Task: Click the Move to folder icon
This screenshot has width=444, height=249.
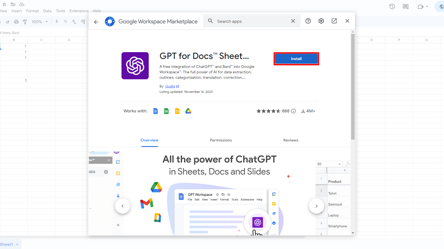Action: 13,4
